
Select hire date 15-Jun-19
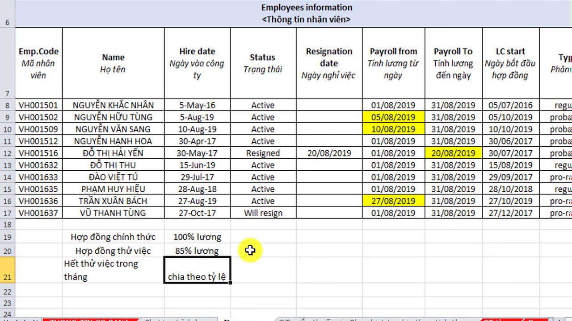pos(197,165)
